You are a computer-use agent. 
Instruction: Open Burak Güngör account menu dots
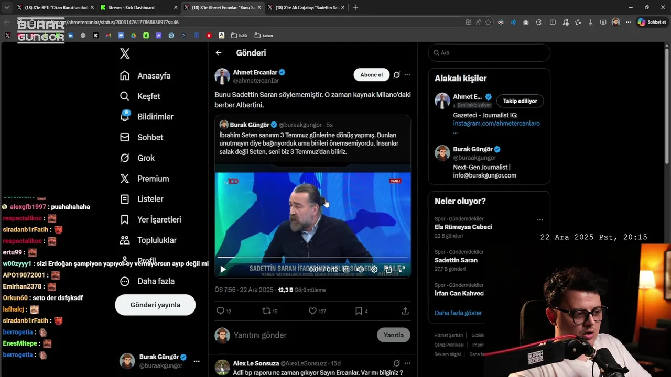pos(197,361)
